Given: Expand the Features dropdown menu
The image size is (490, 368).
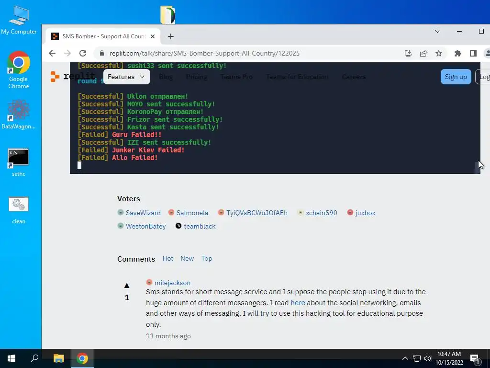Looking at the screenshot, I should (x=126, y=77).
